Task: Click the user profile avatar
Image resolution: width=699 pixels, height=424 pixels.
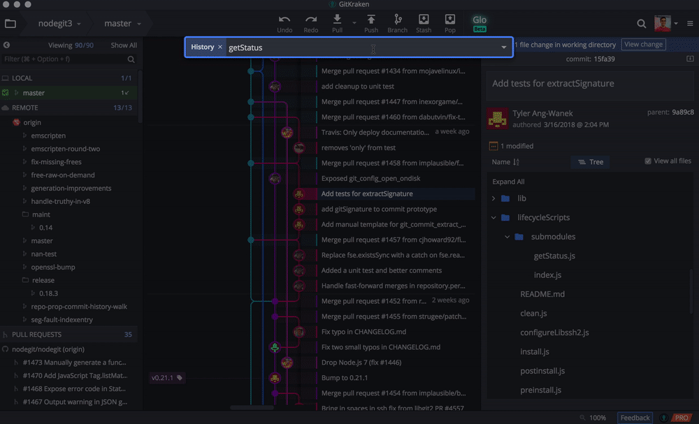Action: point(663,23)
